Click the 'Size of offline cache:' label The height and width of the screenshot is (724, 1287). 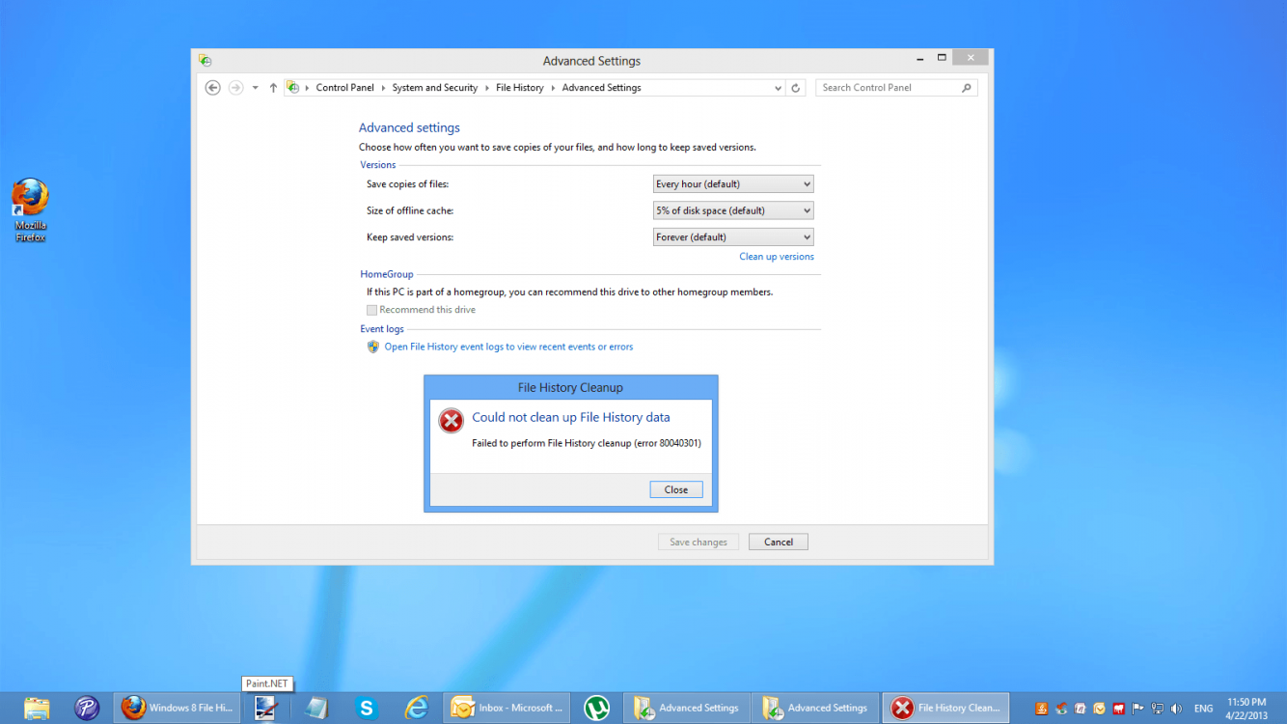point(410,210)
